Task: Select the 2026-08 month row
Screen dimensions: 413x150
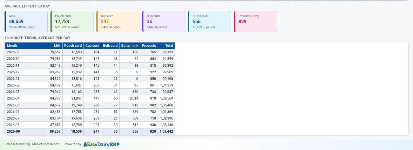Action: click(90, 125)
